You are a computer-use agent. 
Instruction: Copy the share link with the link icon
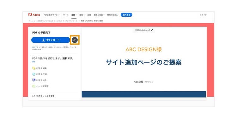coord(75,40)
